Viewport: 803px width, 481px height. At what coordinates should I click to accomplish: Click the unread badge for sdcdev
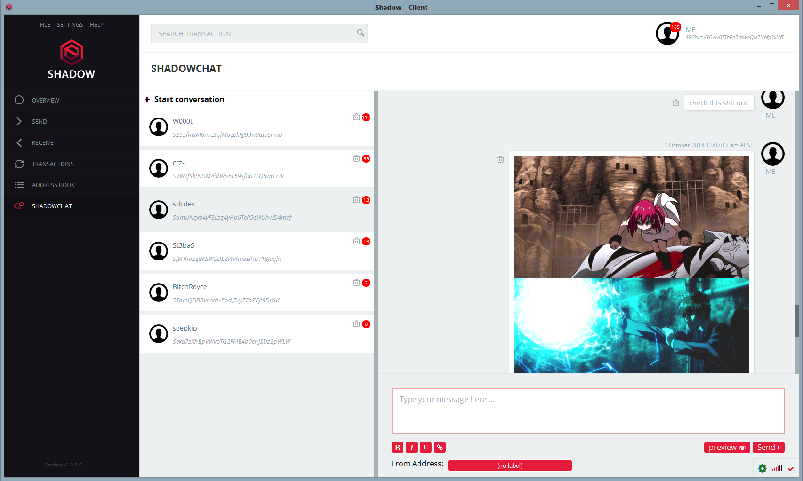pyautogui.click(x=366, y=200)
